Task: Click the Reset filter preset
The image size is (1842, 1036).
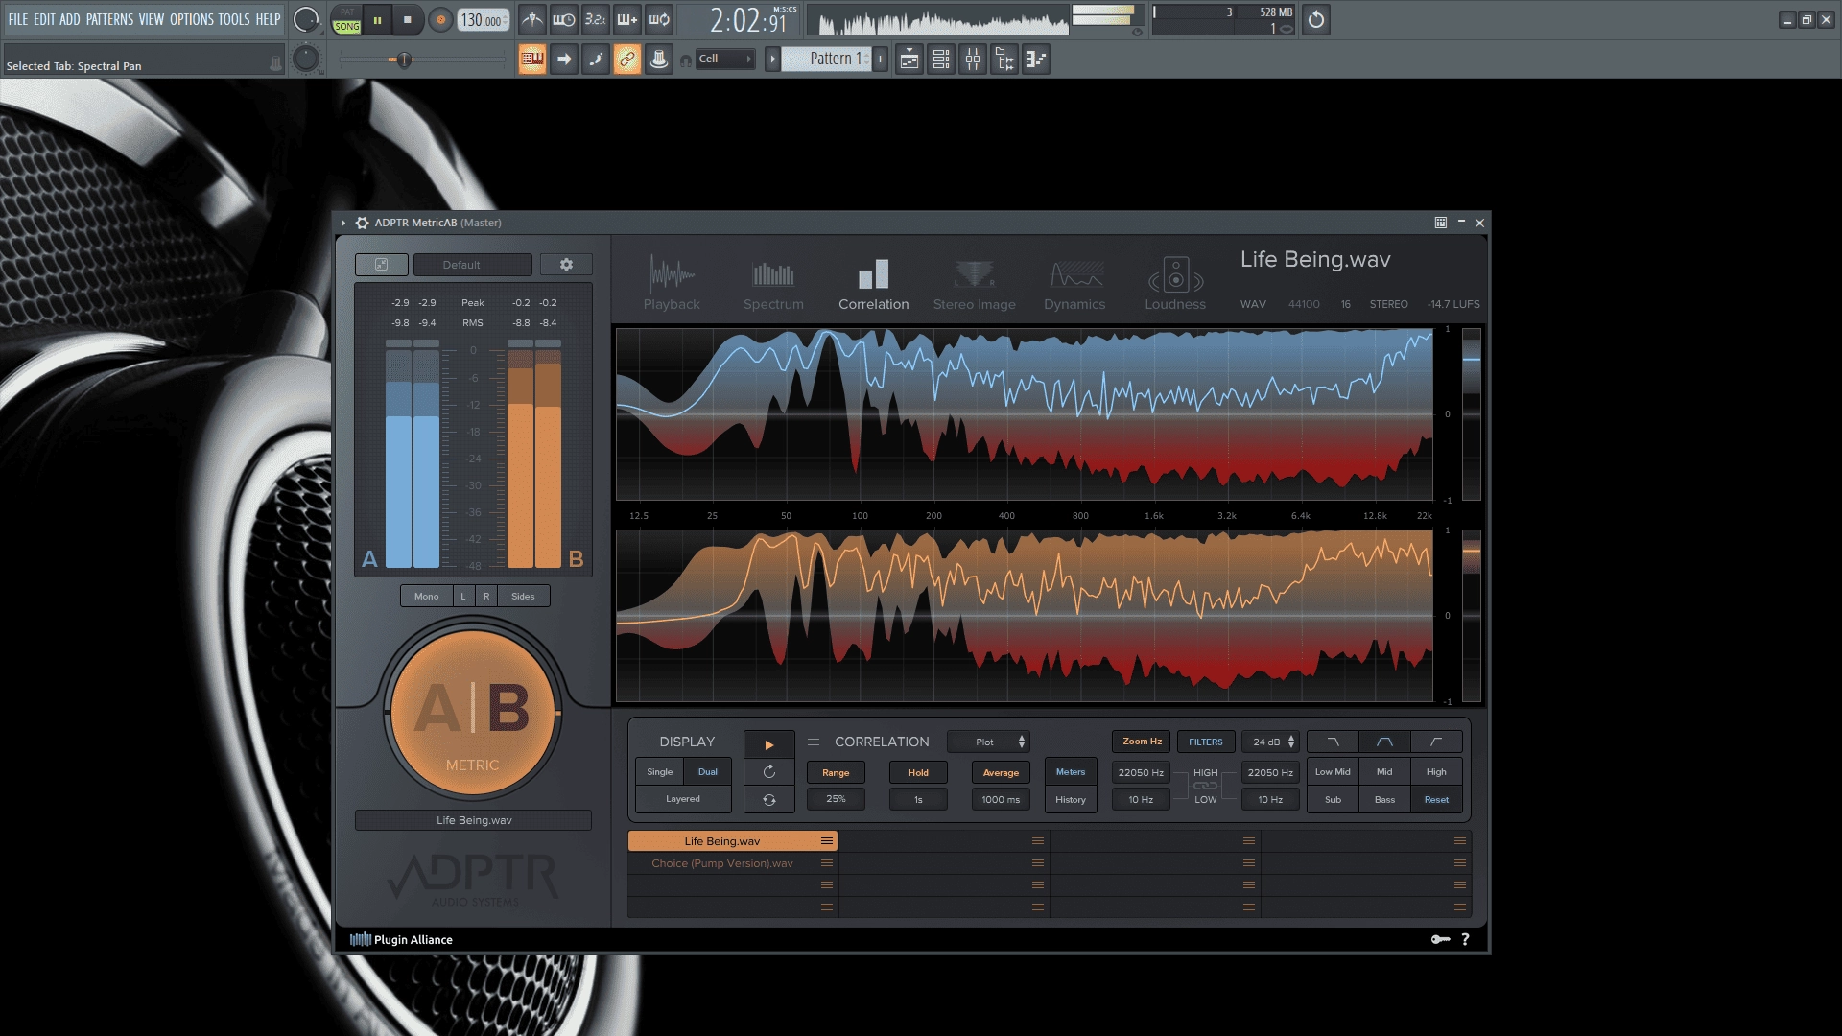Action: (1436, 800)
